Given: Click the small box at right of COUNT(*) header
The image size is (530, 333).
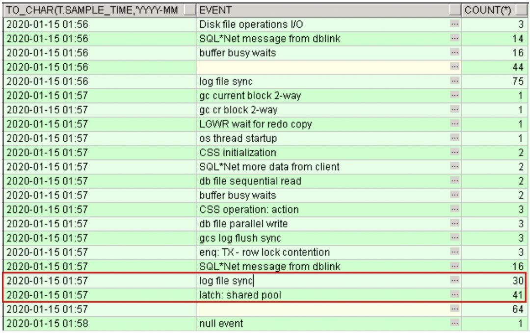Looking at the screenshot, I should coord(521,10).
